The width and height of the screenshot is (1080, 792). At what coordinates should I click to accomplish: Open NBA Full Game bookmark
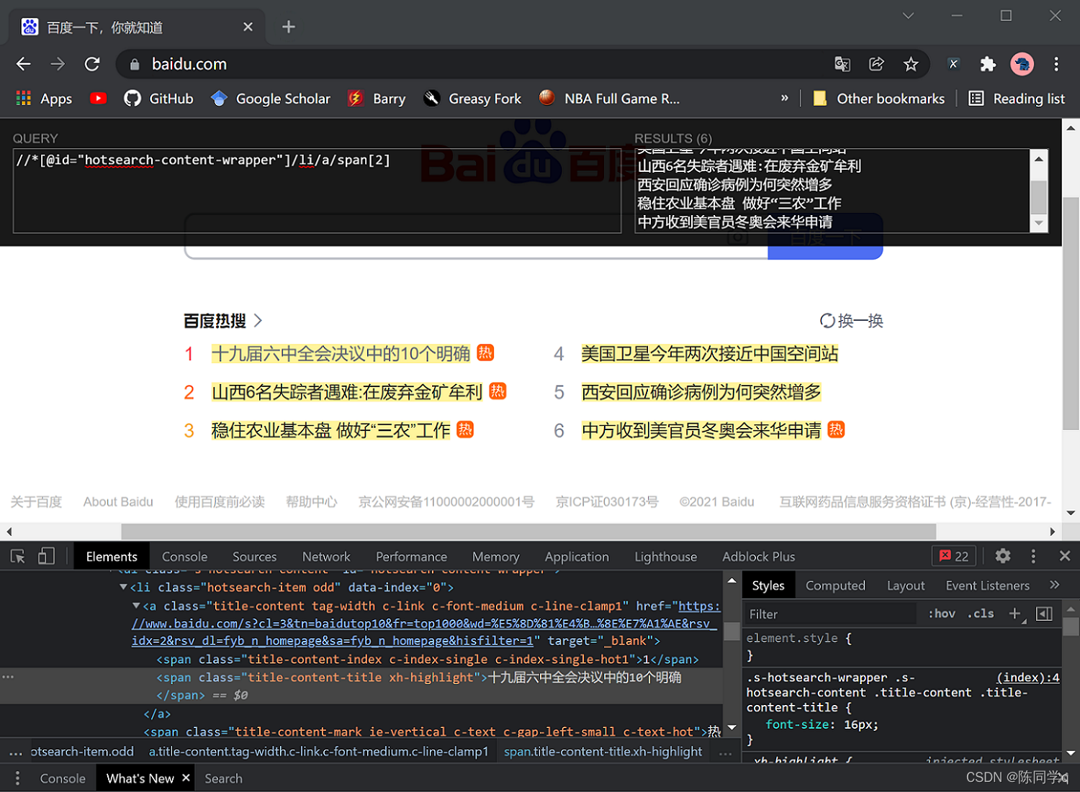[x=609, y=99]
